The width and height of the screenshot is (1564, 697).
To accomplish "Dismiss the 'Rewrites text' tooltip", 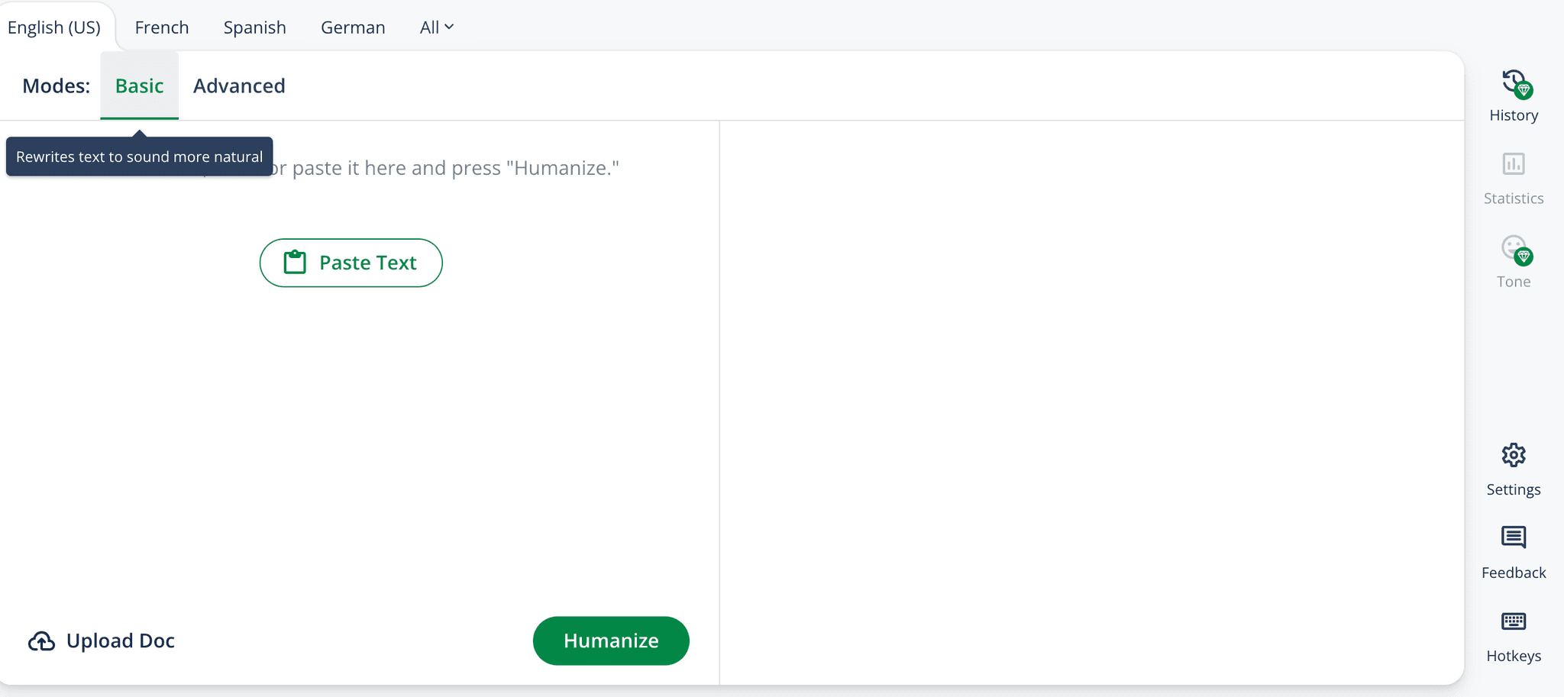I will 138,156.
